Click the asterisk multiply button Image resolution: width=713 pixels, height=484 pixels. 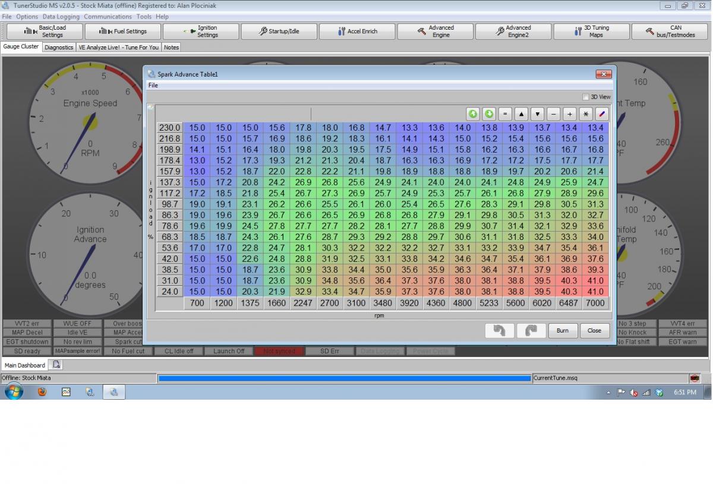pos(586,114)
